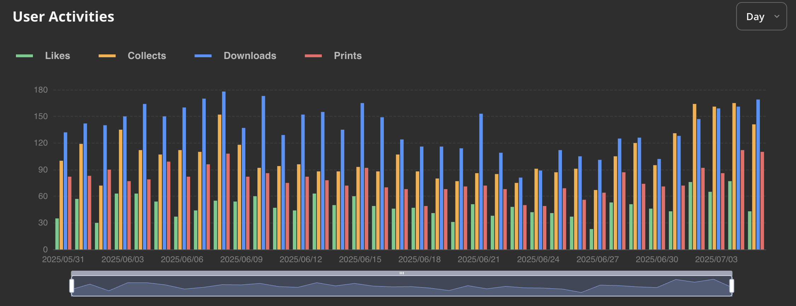The image size is (796, 306).
Task: Click the 2025/06/18 axis label
Action: point(420,259)
